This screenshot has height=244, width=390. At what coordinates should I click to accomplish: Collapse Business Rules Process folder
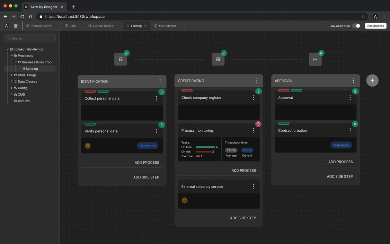(16, 62)
